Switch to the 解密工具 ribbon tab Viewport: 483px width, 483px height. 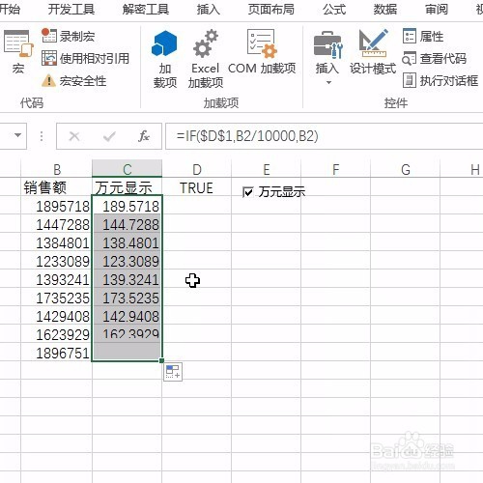coord(146,9)
